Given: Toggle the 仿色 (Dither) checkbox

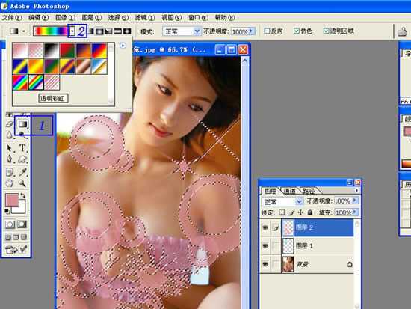Looking at the screenshot, I should 297,31.
